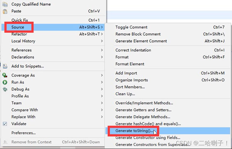Open the Refactor submenu
Viewport: 232px width, 149px height.
[19, 34]
